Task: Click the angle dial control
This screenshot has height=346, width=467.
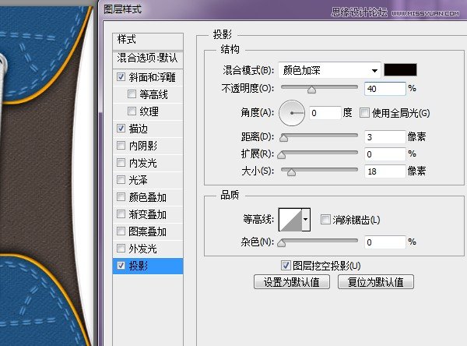Action: 292,113
